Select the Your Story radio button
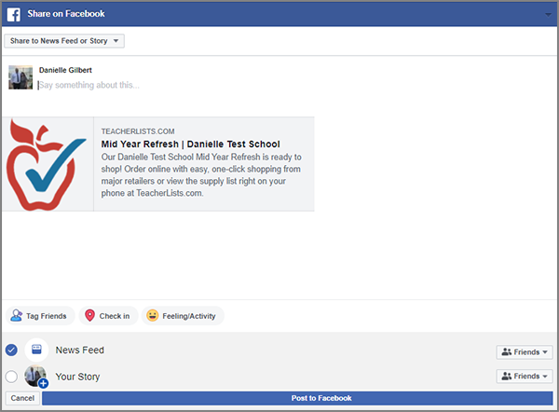 [11, 377]
